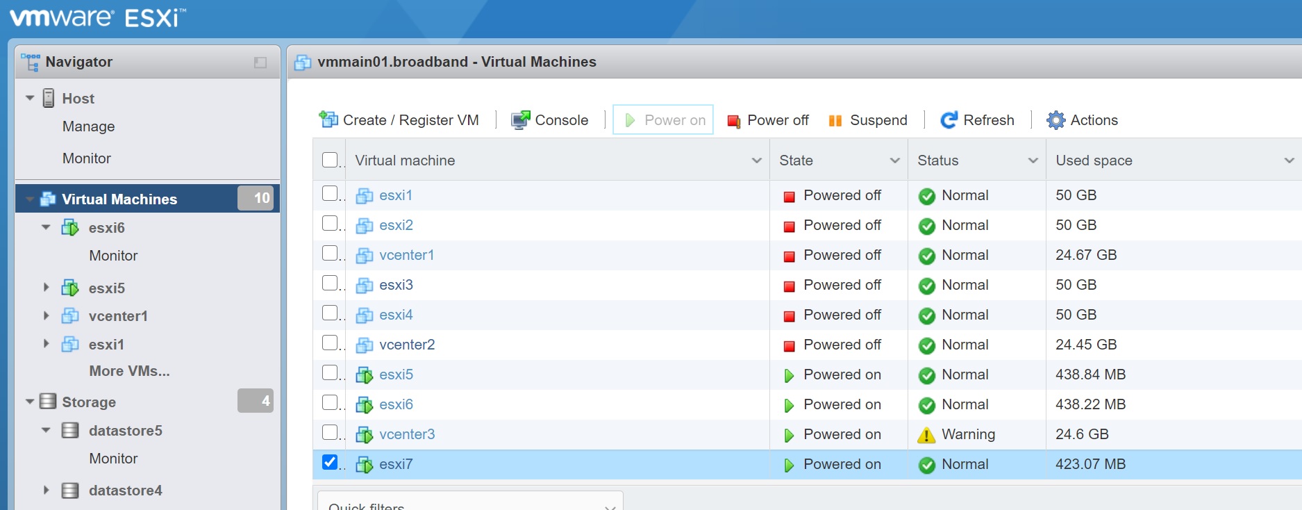Open the Actions gear icon
This screenshot has width=1302, height=510.
click(1055, 120)
